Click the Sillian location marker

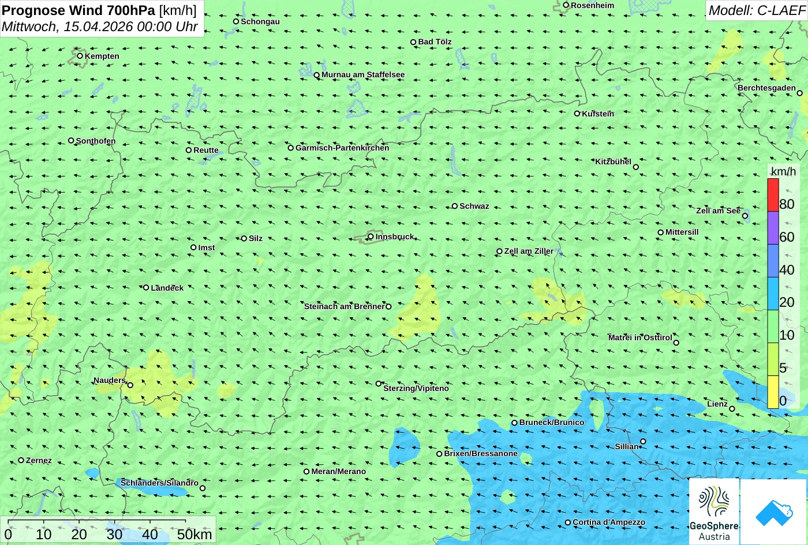click(643, 441)
